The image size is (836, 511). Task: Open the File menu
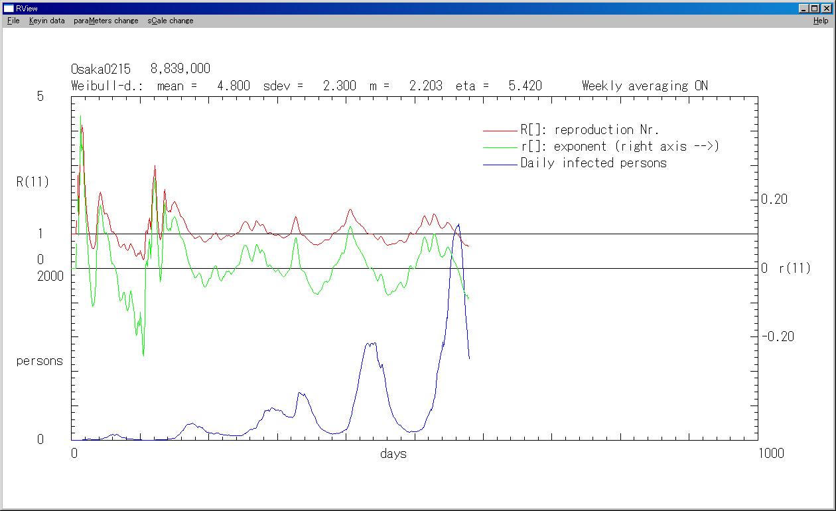point(13,21)
